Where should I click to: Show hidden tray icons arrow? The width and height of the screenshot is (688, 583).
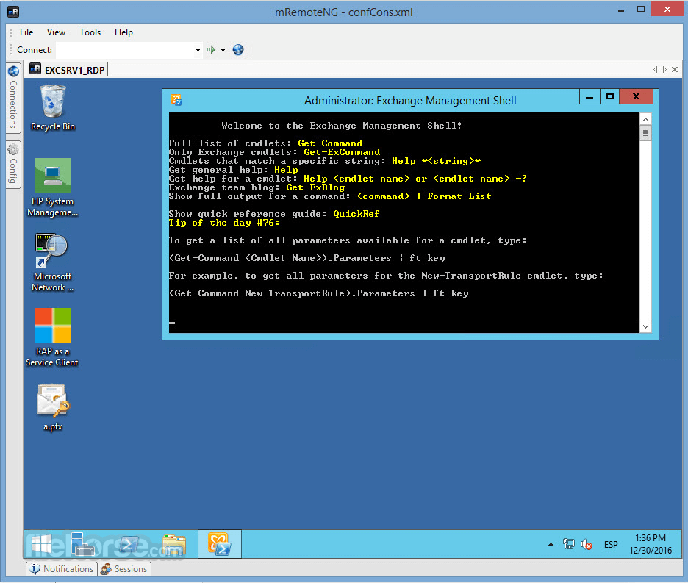click(x=551, y=544)
